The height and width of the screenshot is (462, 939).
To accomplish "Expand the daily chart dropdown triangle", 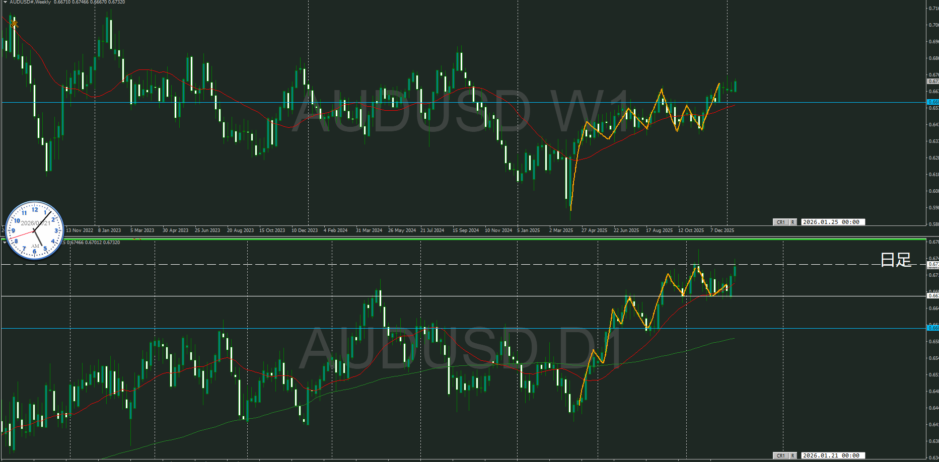I will point(5,243).
